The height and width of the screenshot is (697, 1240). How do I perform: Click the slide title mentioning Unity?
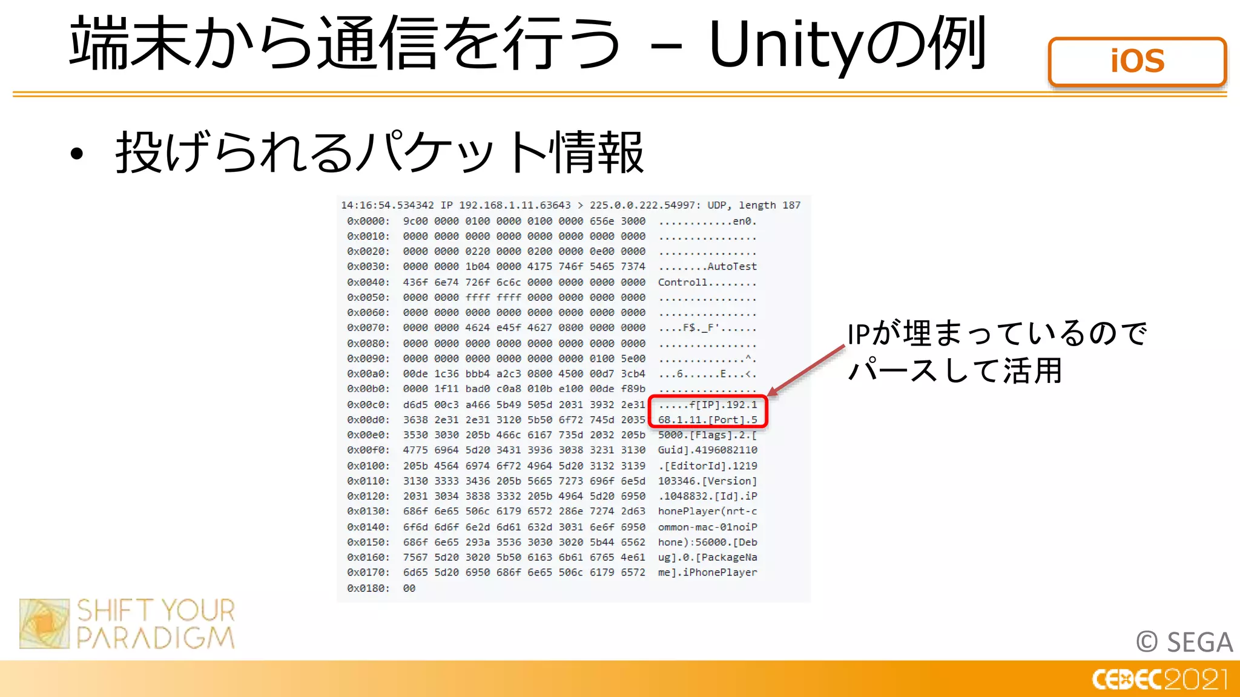coord(529,44)
